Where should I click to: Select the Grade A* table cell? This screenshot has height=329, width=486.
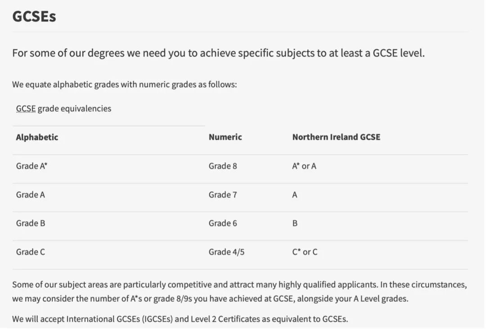[31, 166]
